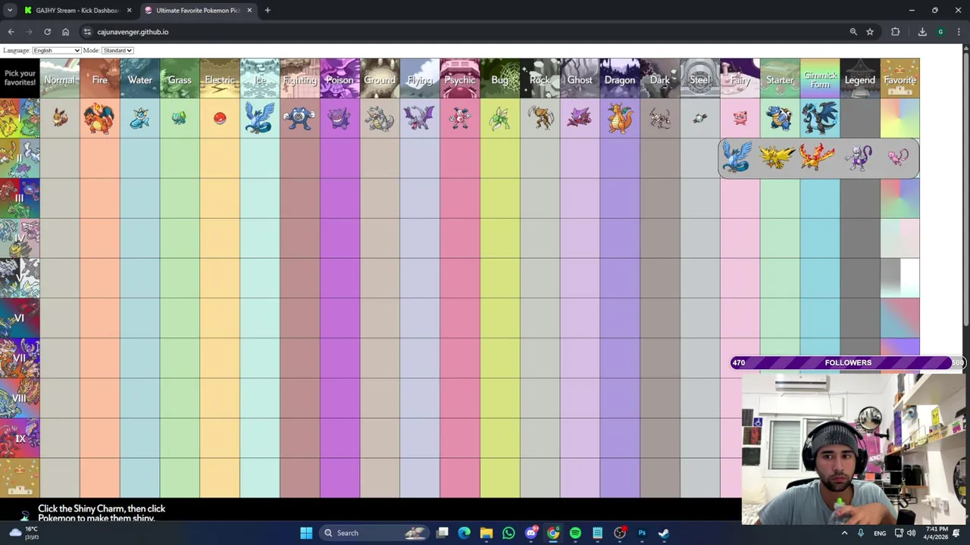This screenshot has width=970, height=545.
Task: Click the Generation IX row label
Action: [x=20, y=438]
